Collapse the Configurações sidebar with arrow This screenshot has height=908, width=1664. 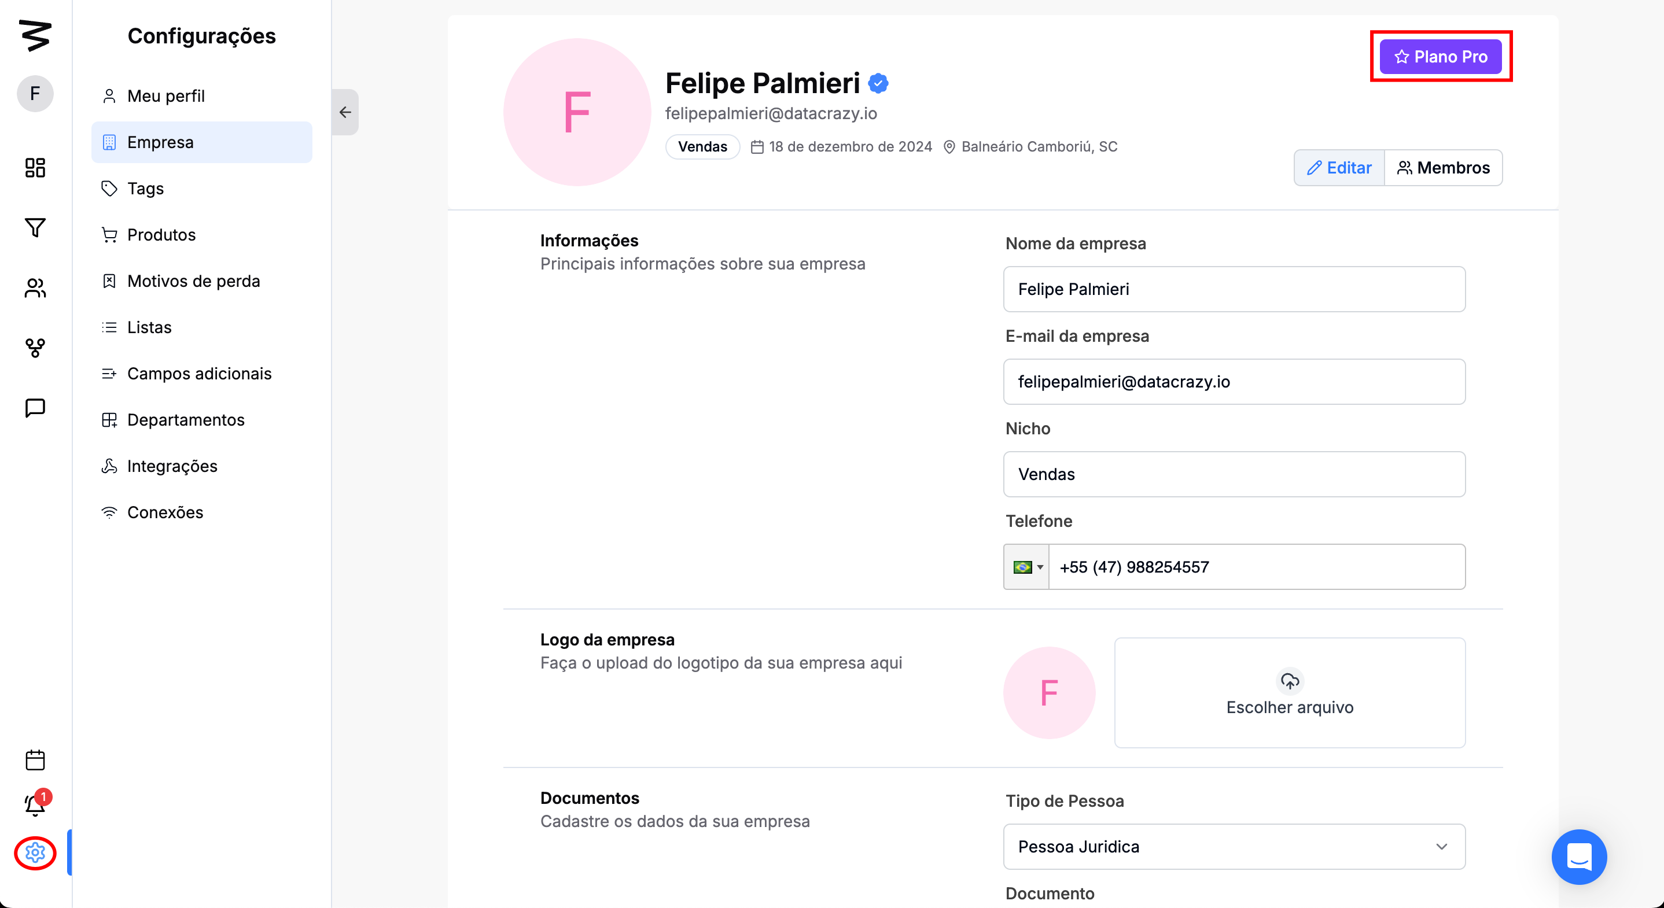pos(345,112)
